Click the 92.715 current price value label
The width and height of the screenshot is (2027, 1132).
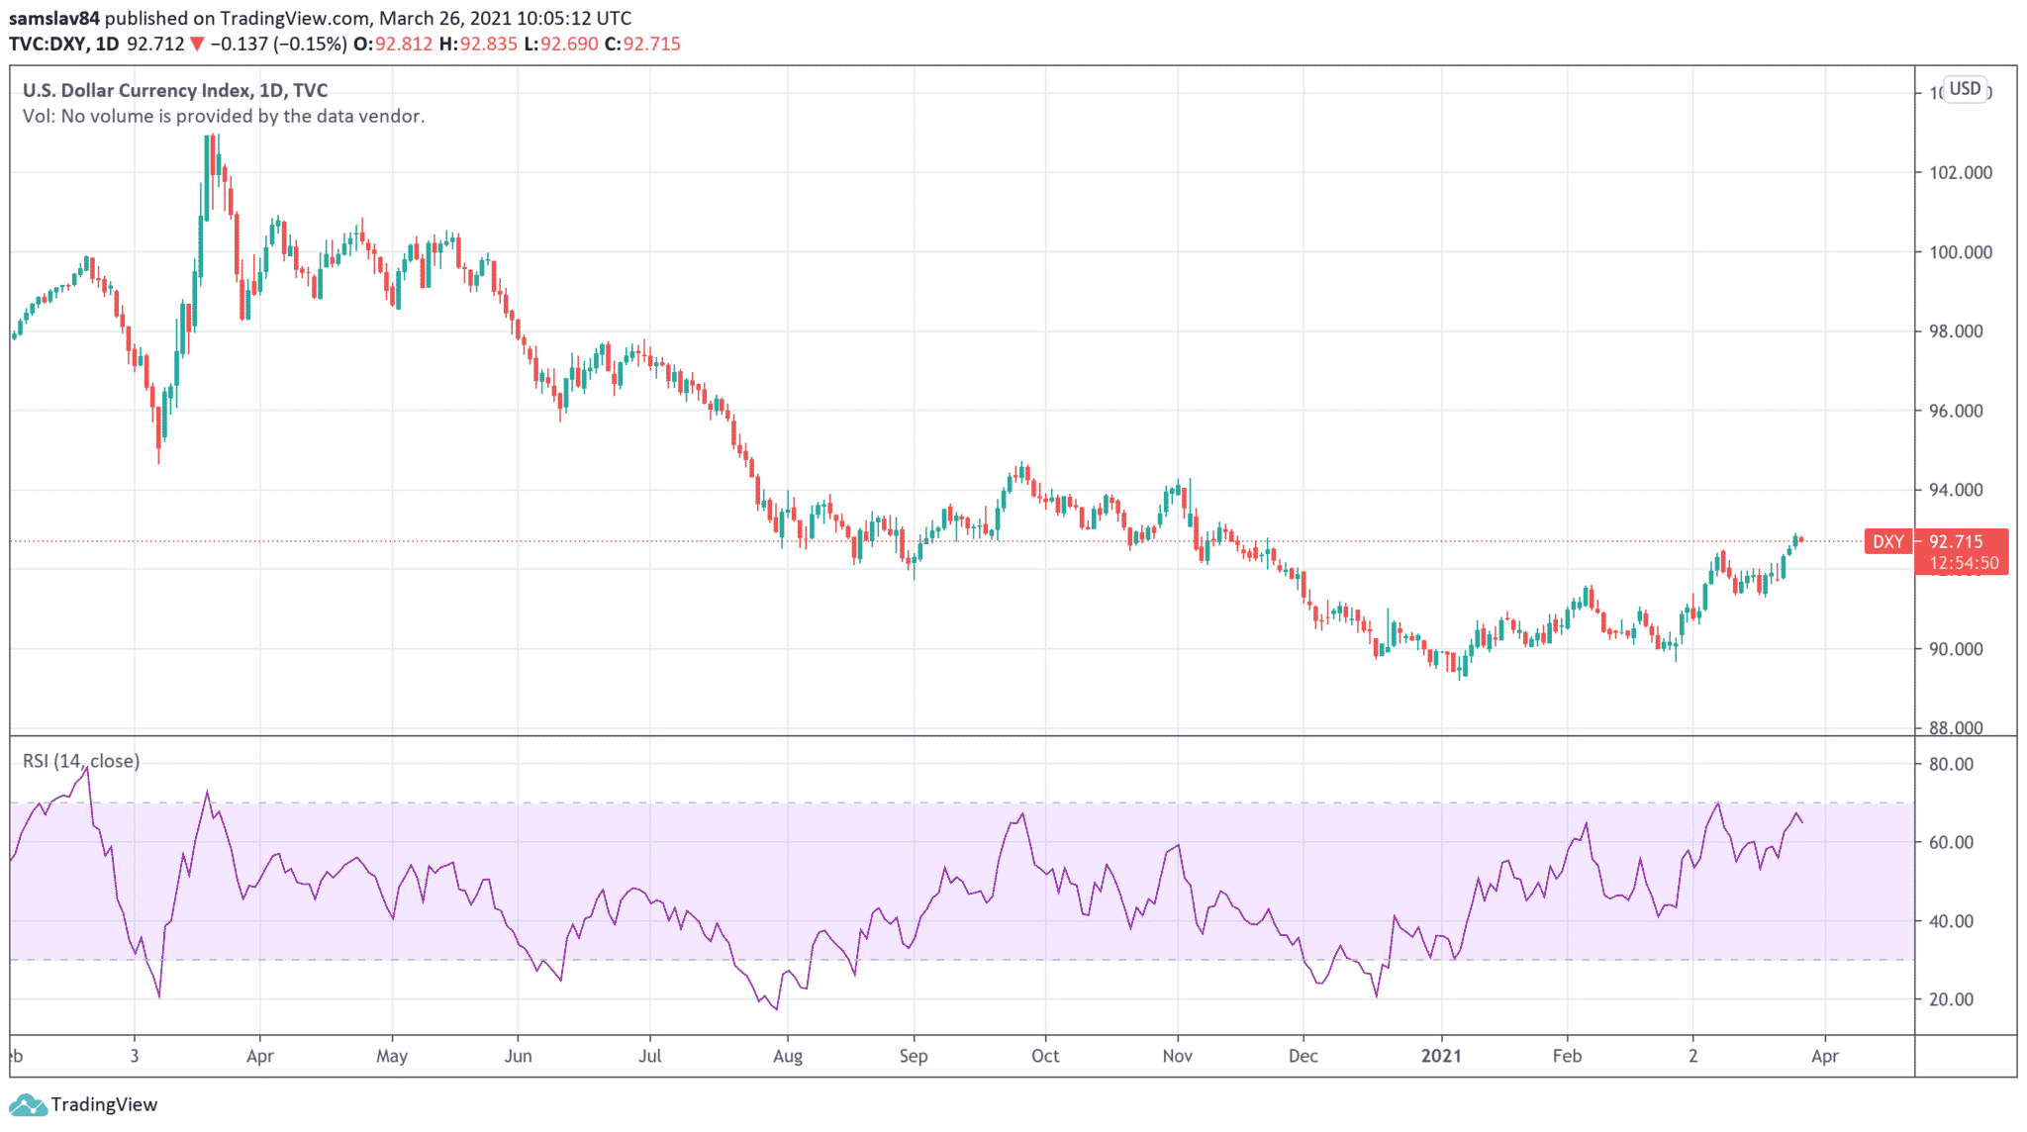click(x=1956, y=541)
